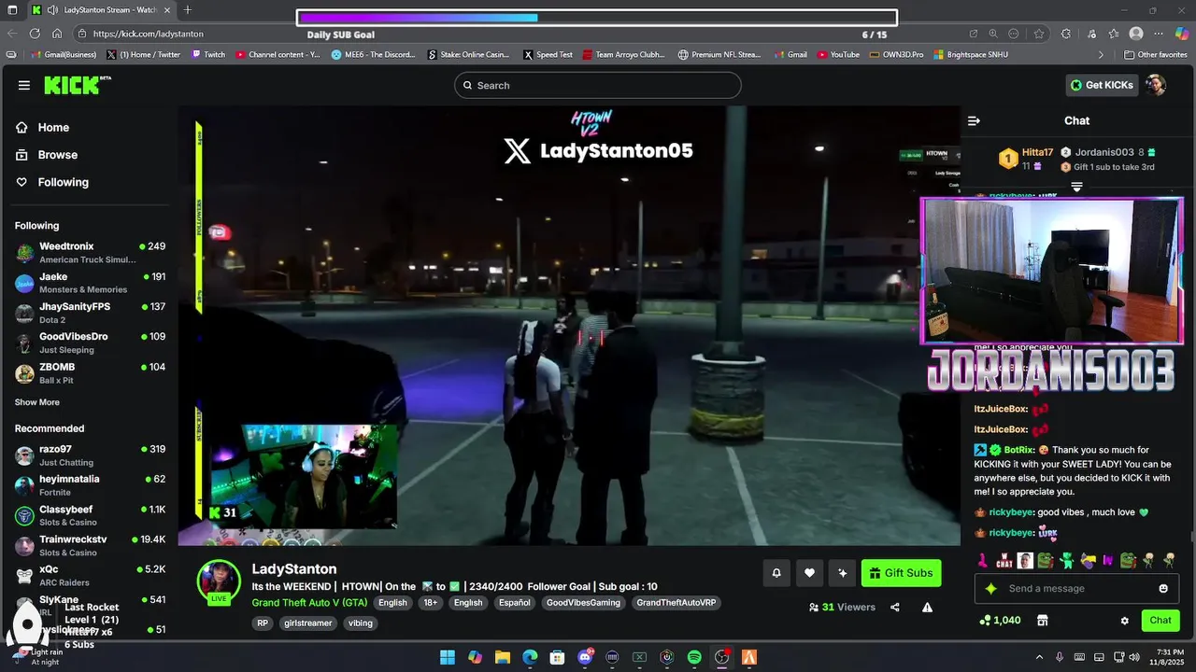The image size is (1196, 672).
Task: Select the GoodVibesGaming tag
Action: pyautogui.click(x=583, y=603)
